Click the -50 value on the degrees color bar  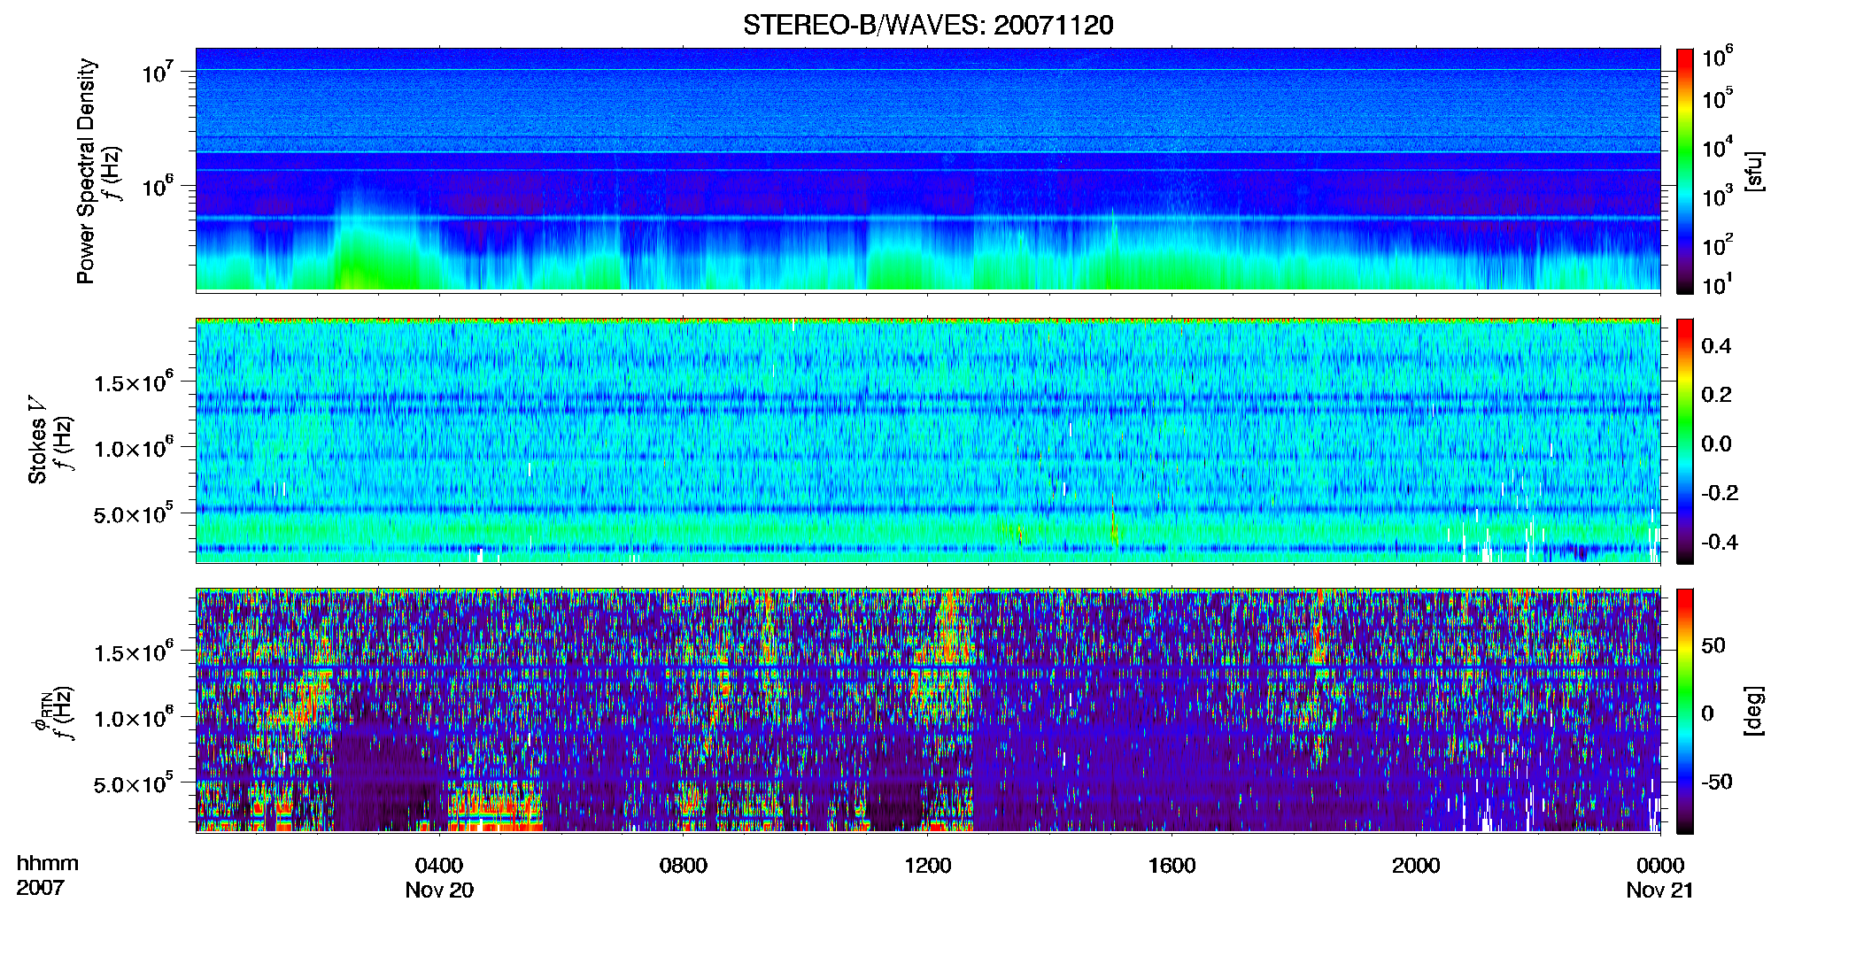[1717, 782]
